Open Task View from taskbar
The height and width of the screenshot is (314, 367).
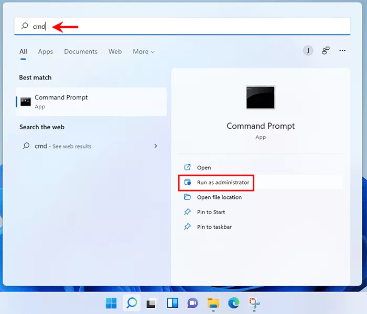[x=151, y=303]
